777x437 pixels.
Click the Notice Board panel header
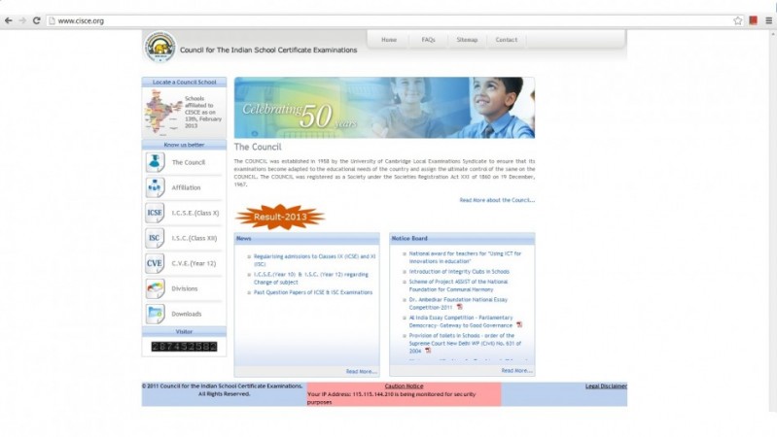click(462, 238)
